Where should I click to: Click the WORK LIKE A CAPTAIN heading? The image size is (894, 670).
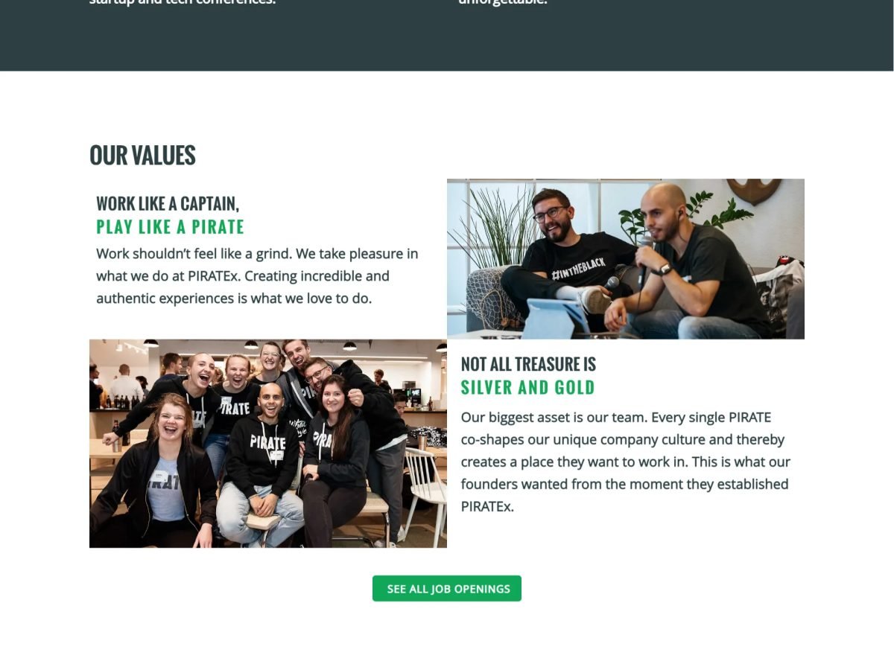pos(168,204)
